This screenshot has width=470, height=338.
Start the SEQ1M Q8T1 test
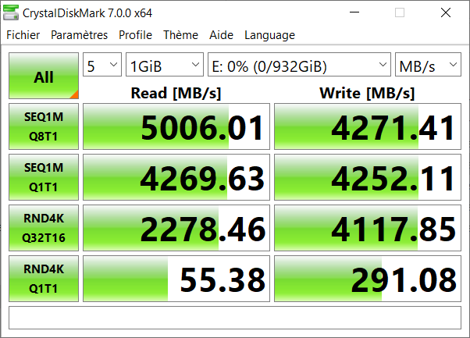44,126
